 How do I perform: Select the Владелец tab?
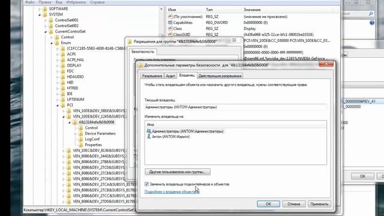tap(187, 75)
